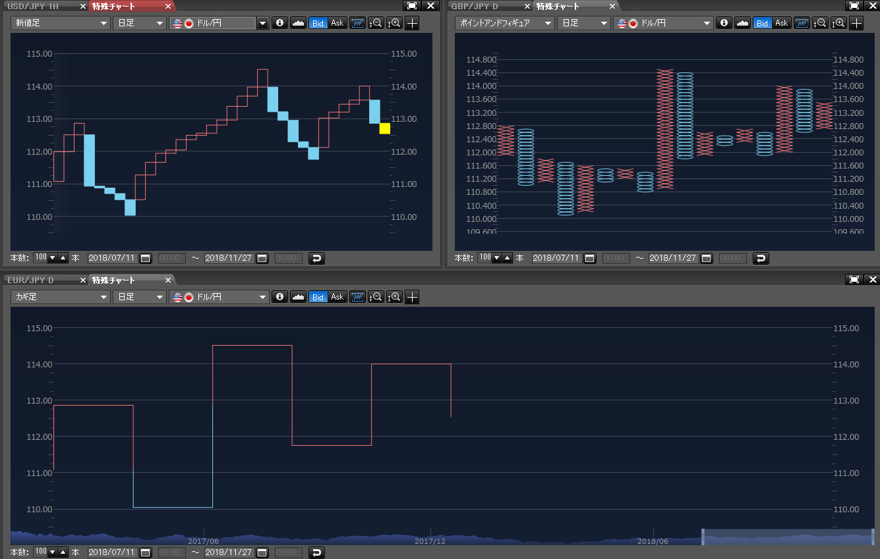Enable crosshair cursor in カギ足 chart
The image size is (880, 559).
[412, 297]
